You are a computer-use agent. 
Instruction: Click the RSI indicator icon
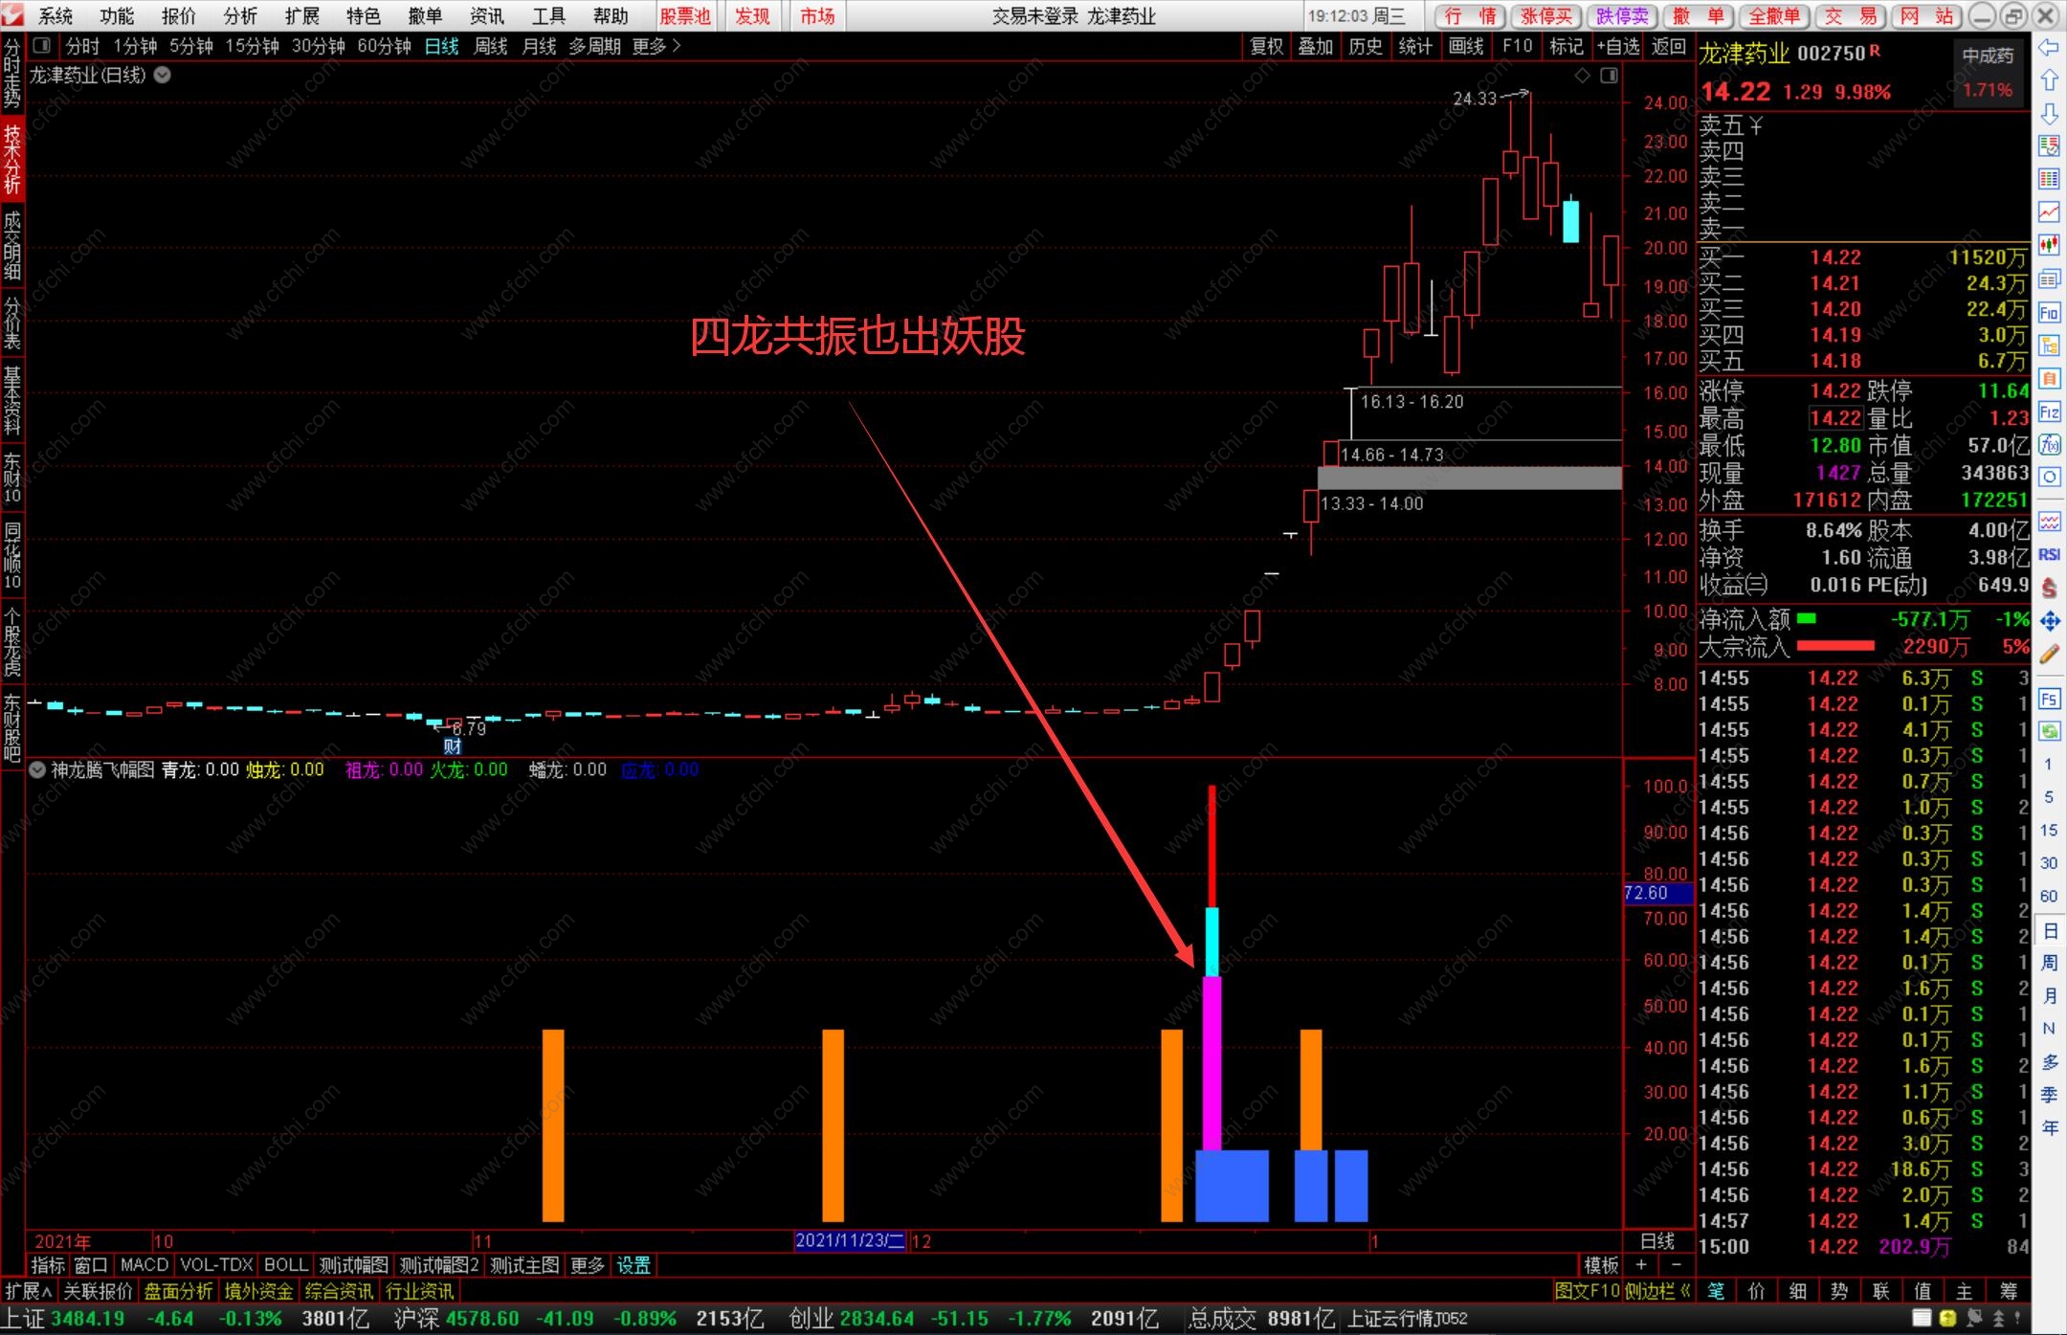[x=2049, y=554]
